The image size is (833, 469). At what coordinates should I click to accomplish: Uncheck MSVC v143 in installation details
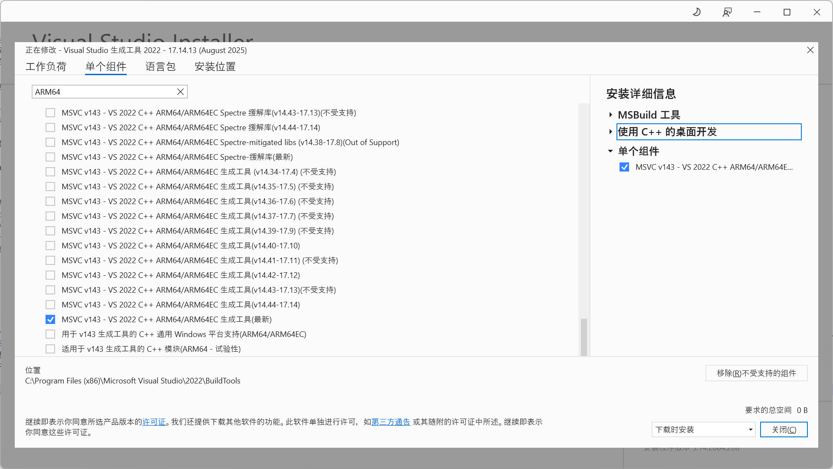(x=624, y=167)
